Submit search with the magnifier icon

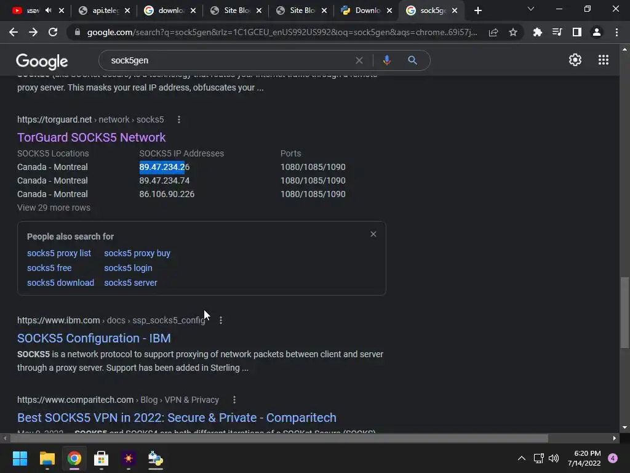tap(412, 60)
